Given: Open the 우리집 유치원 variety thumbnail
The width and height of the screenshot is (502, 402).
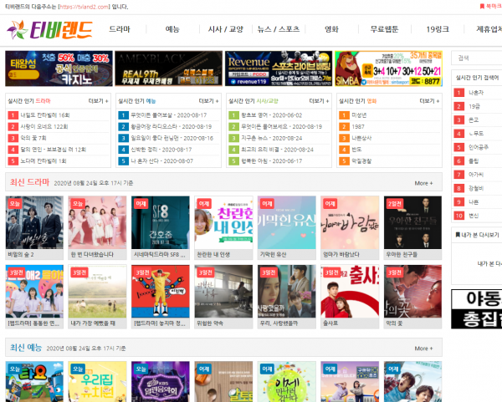Looking at the screenshot, I should 97,382.
